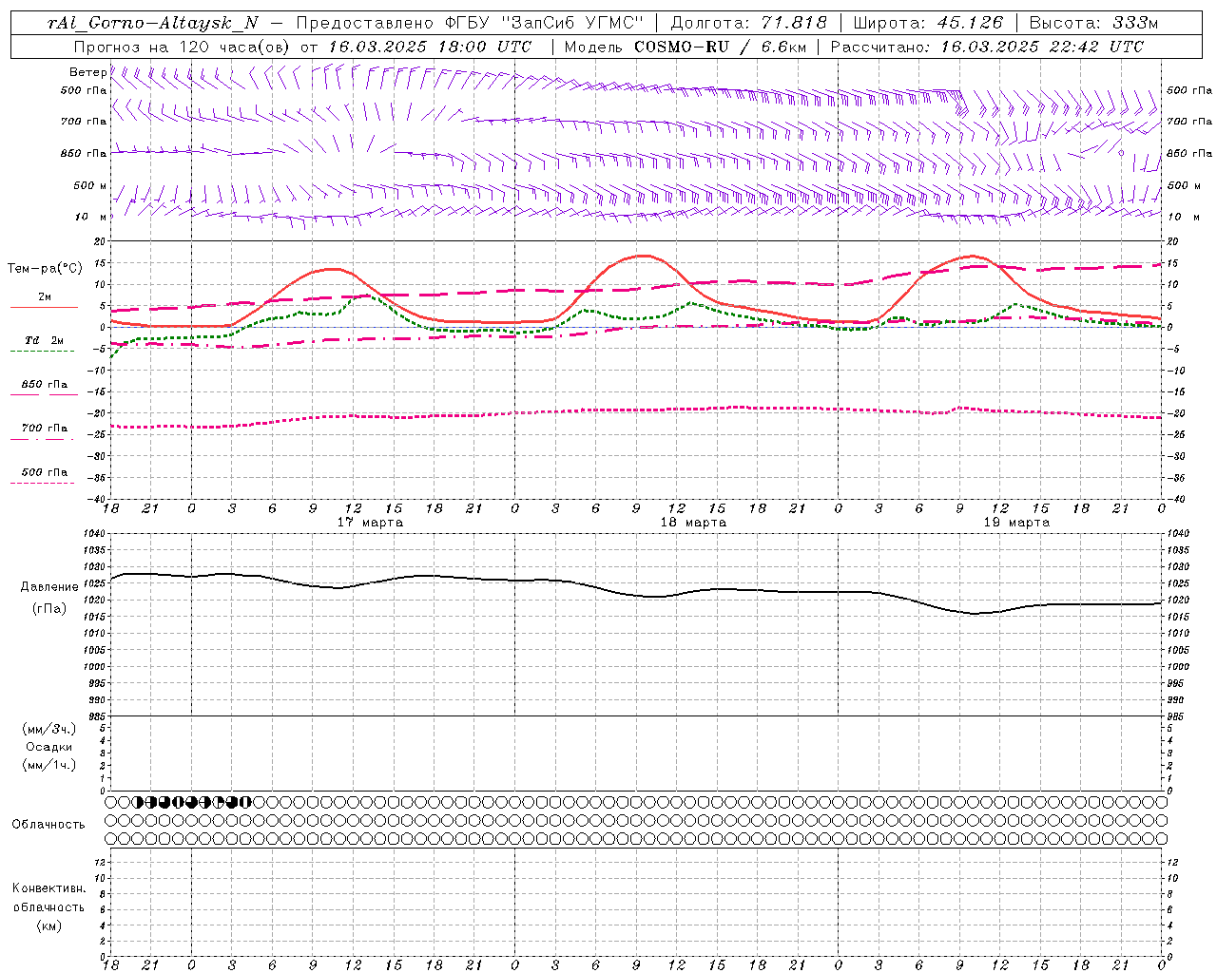Image resolution: width=1217 pixels, height=973 pixels.
Task: Click the Рассчитано: 16.03.2025 22:42 UTC text
Action: coord(987,47)
